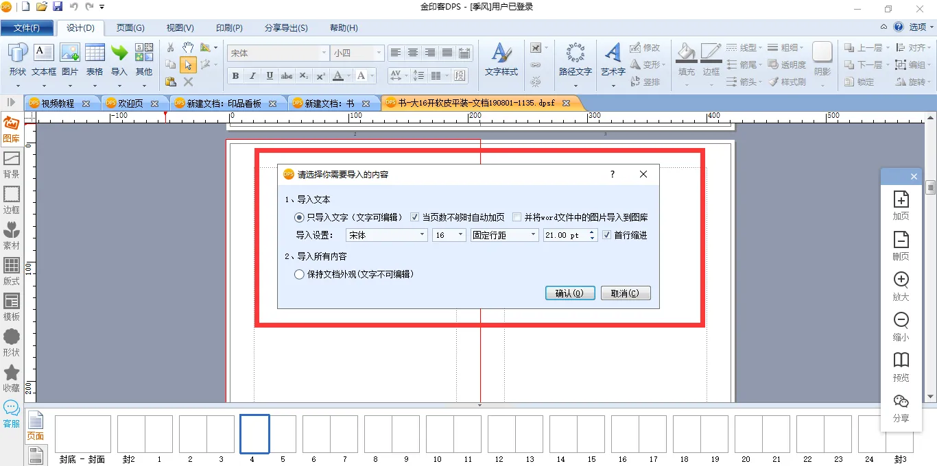Select 保持文档外观 radio option

[x=298, y=274]
